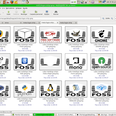Click file name 'cube-metalogo-strips-KDE-grey.png'
The width and height of the screenshot is (116, 116).
(25, 72)
